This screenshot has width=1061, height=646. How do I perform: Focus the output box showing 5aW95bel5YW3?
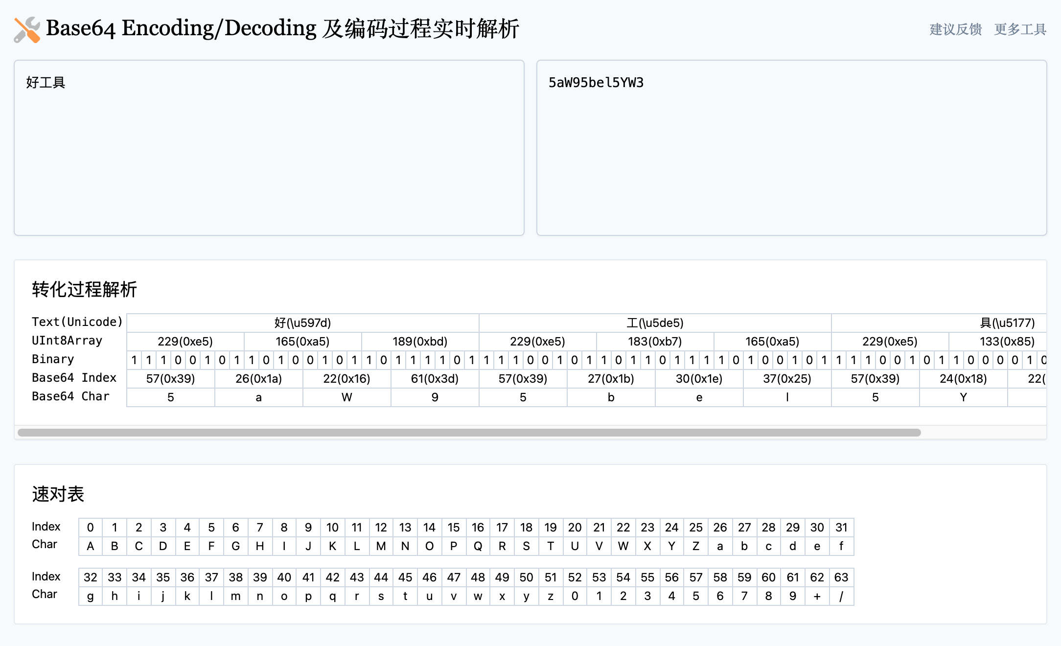(x=792, y=148)
